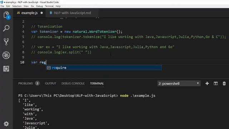Open the Go menu
Screen dimensions: 229x129
(x=32, y=6)
